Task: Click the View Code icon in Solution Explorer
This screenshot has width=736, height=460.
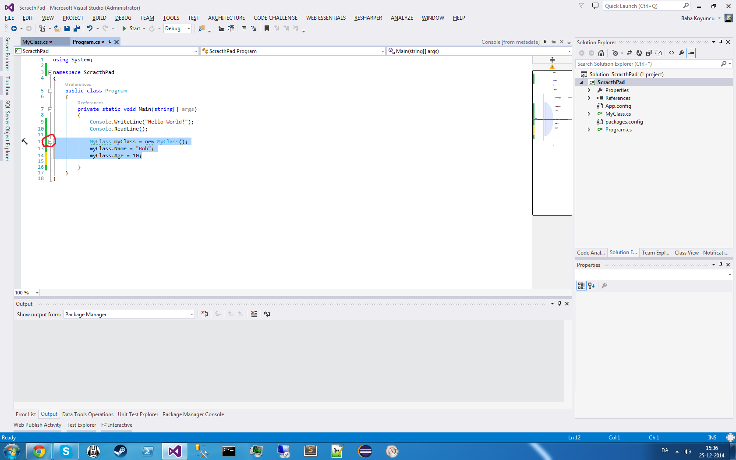Action: point(672,53)
